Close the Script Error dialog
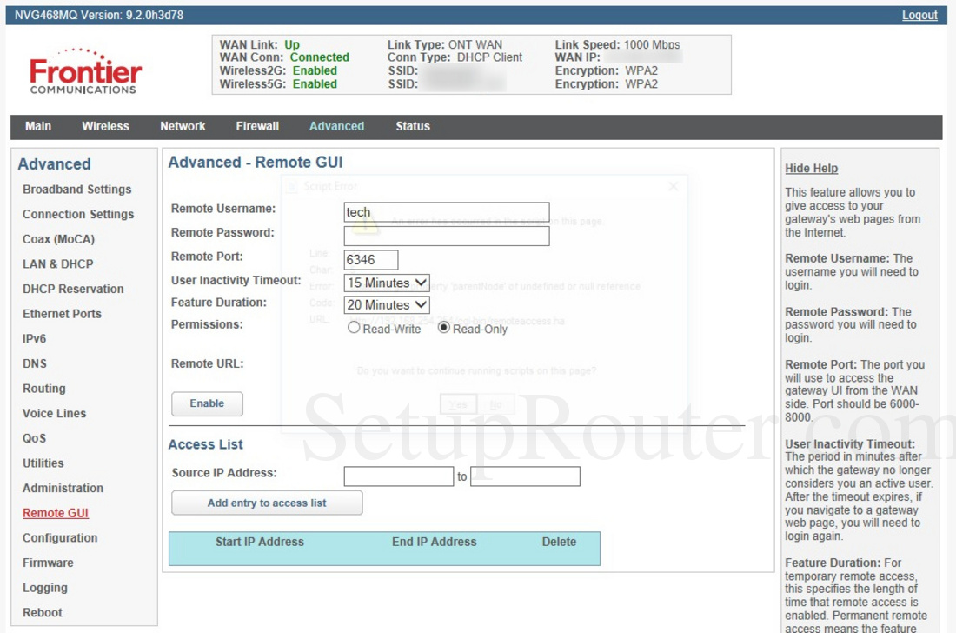 [673, 185]
